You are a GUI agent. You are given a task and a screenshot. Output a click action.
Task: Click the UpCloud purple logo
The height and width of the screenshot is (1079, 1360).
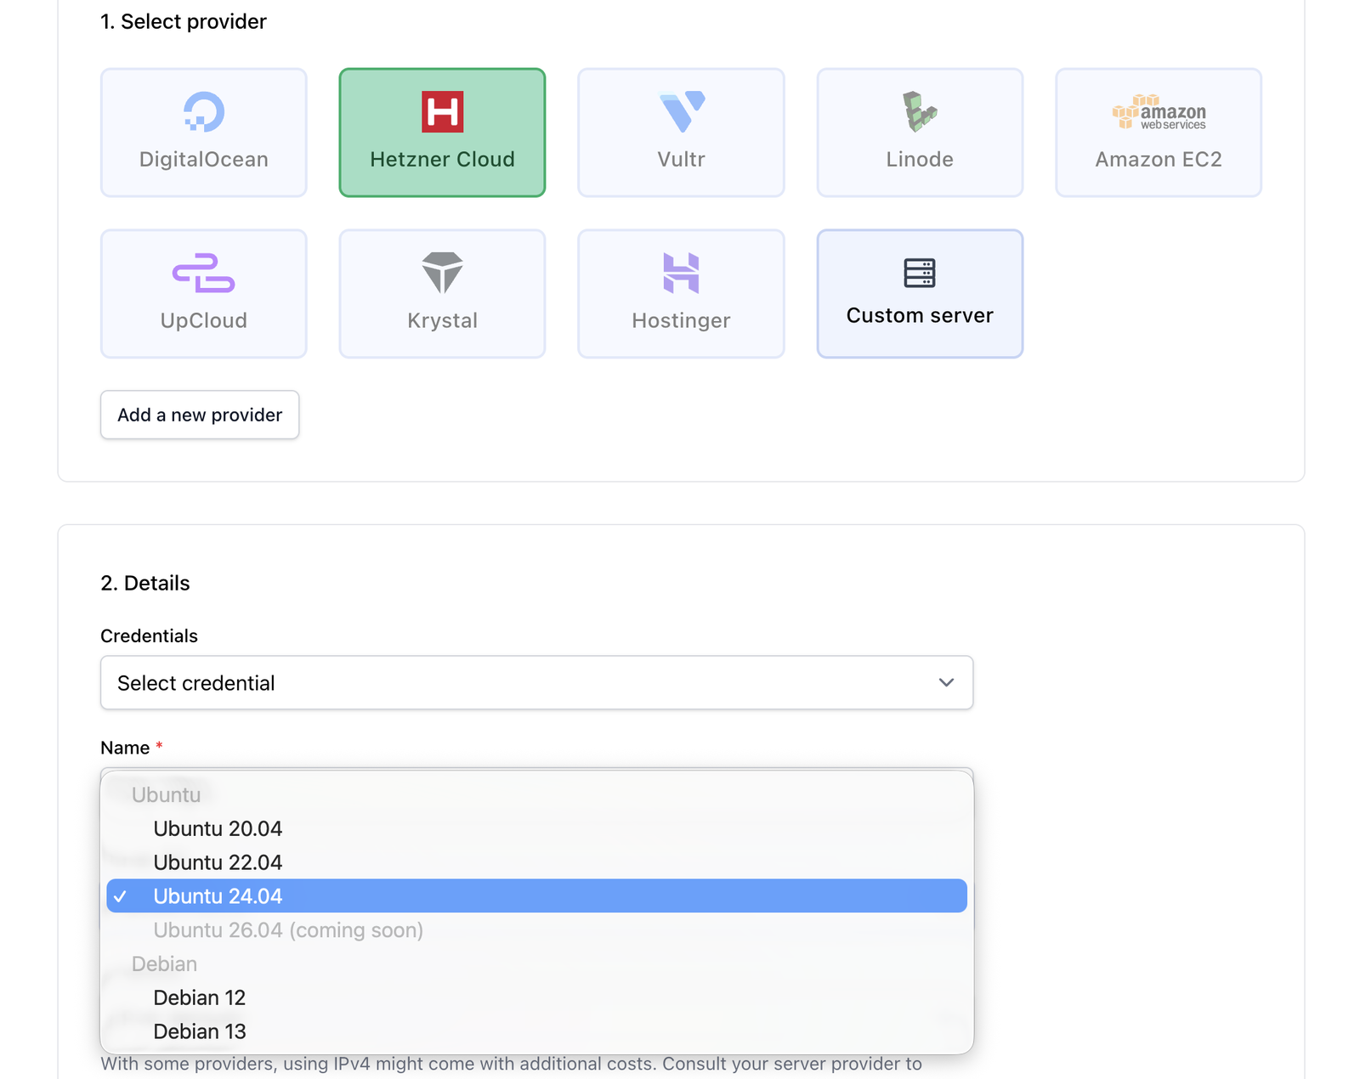(204, 273)
